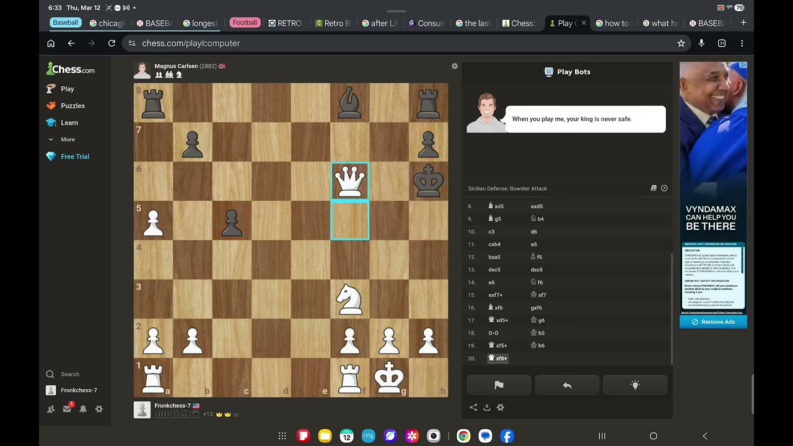Open the opening book icon beside Sicilian Defense
The height and width of the screenshot is (446, 793).
[x=653, y=188]
